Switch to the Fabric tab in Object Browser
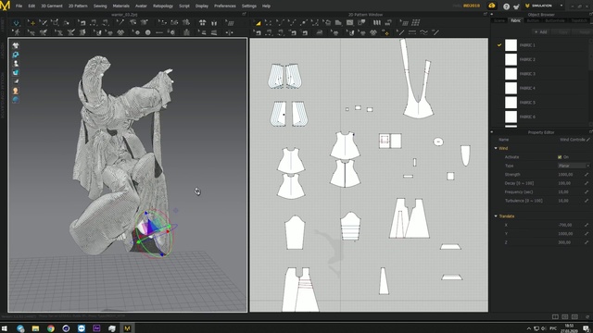593x333 pixels. (516, 20)
